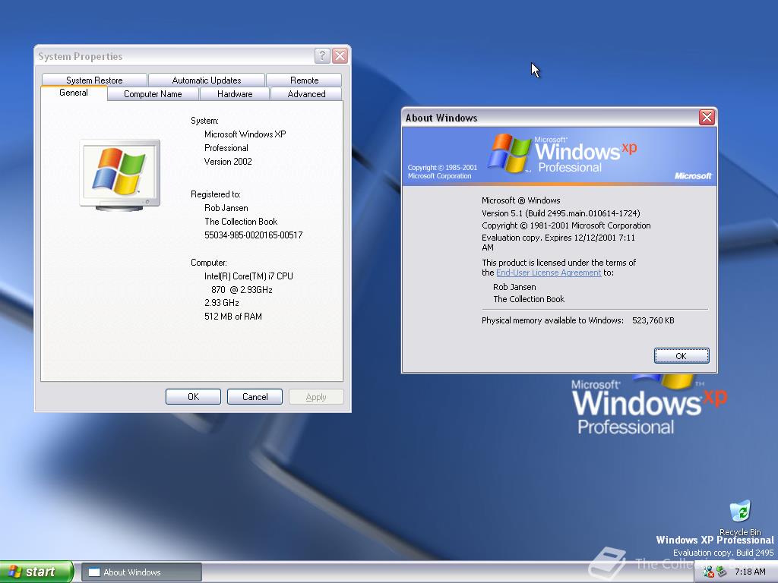
Task: Click the window icon on the About Windows taskbar button
Action: (x=93, y=572)
